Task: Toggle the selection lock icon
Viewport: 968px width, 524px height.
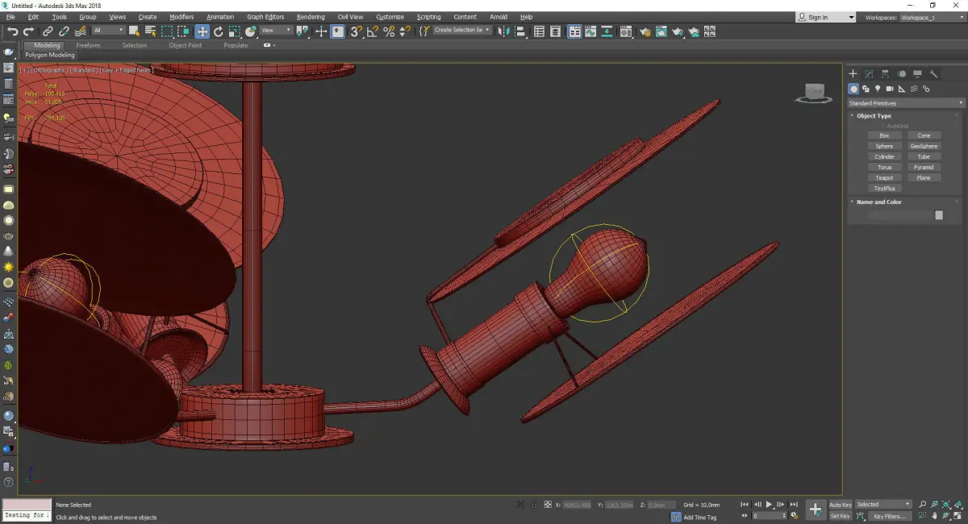Action: pos(534,505)
